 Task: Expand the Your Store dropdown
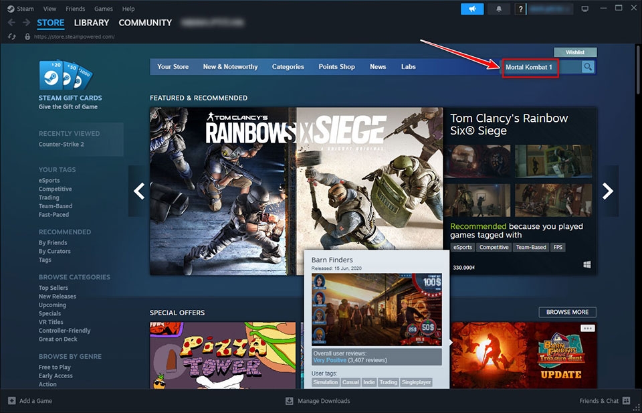pos(173,67)
